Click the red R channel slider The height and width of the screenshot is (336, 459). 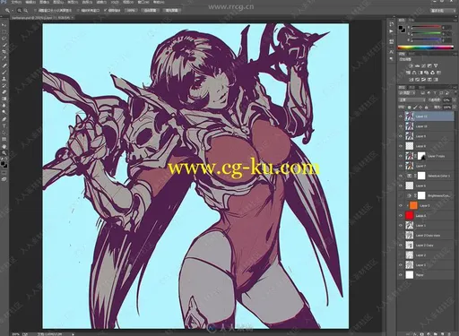pos(426,28)
